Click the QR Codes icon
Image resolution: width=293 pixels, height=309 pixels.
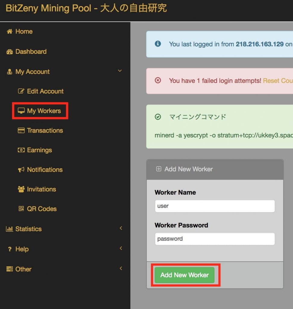[21, 209]
